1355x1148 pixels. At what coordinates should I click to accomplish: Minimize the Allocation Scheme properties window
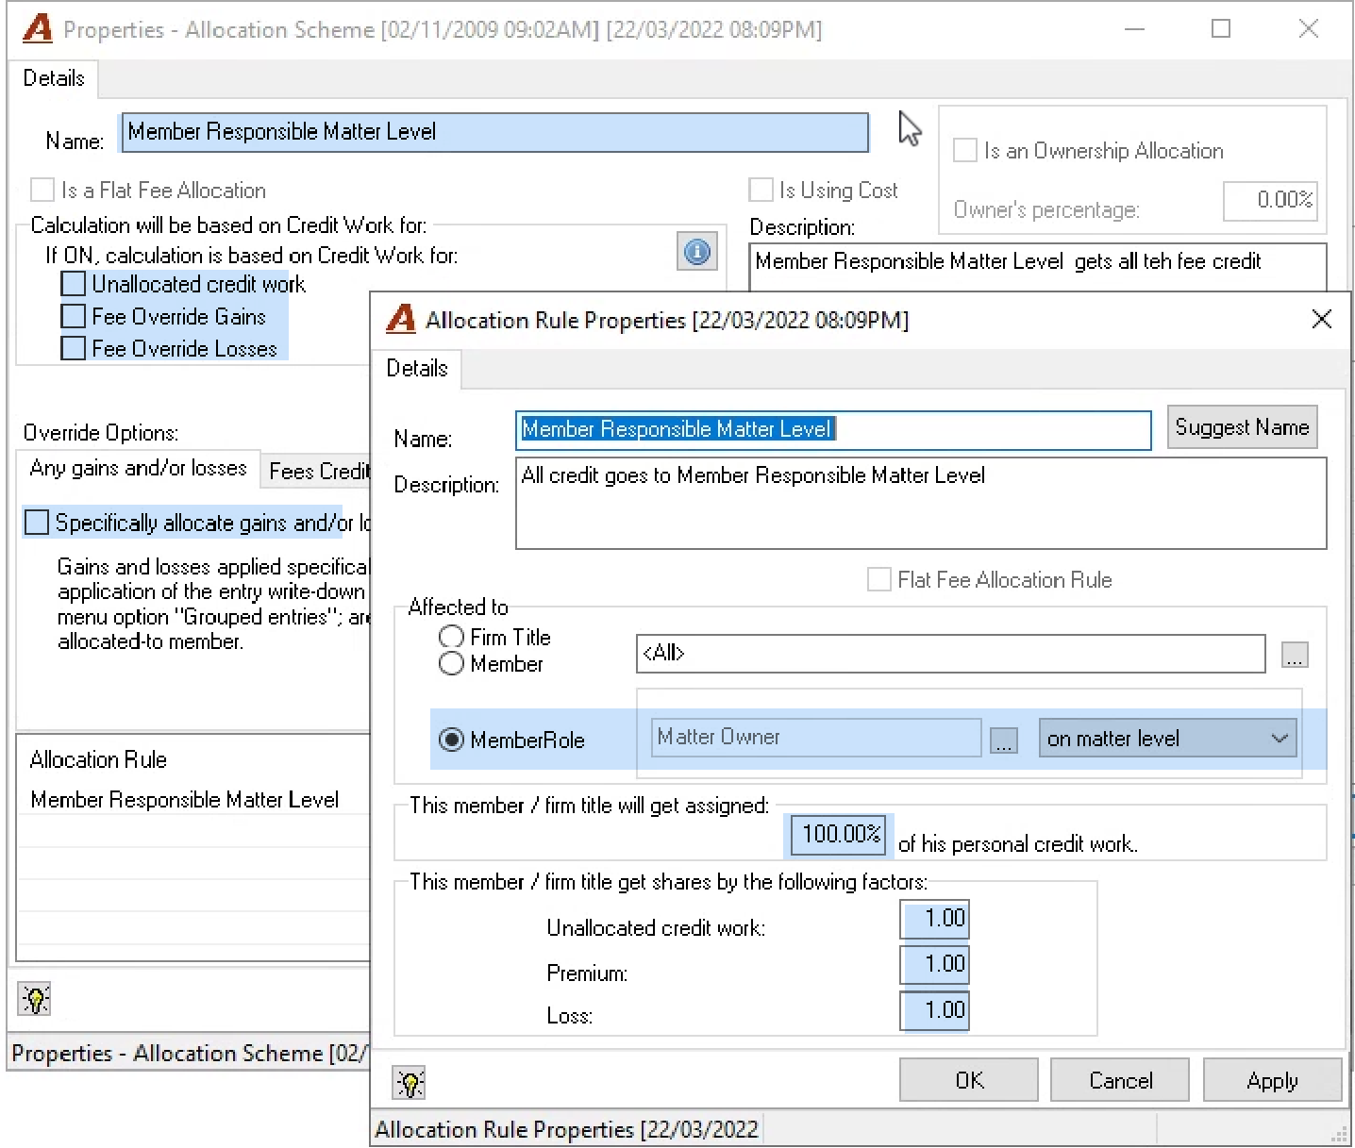click(1135, 28)
